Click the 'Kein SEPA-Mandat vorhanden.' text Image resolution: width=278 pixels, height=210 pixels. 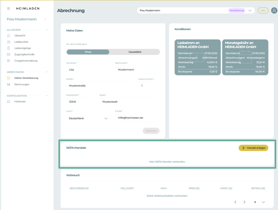coord(167,162)
